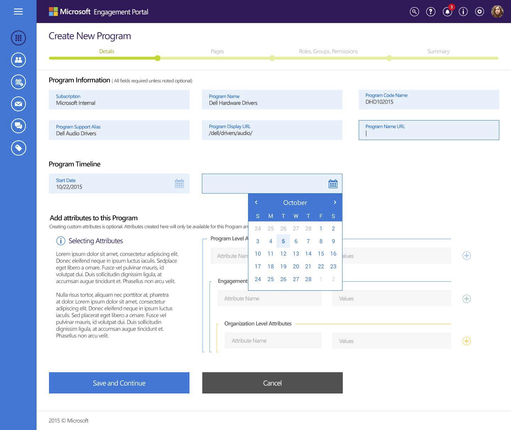Click Engagement Attribute Name input
Screen dimensions: 511x430
coord(270,298)
